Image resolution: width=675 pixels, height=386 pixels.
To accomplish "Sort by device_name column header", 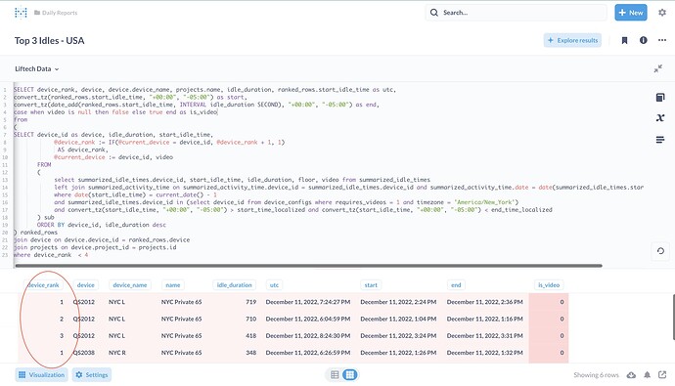I will tap(129, 284).
